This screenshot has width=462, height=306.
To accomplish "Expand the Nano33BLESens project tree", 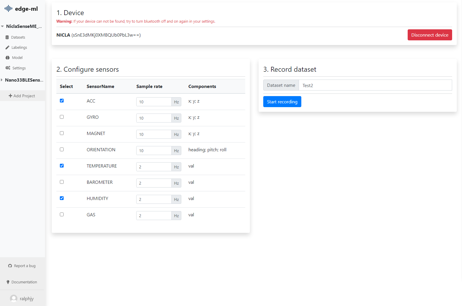I will coord(2,80).
